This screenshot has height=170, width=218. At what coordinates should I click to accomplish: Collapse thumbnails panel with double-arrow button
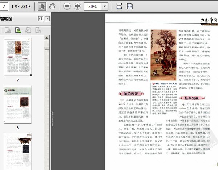pos(40,19)
